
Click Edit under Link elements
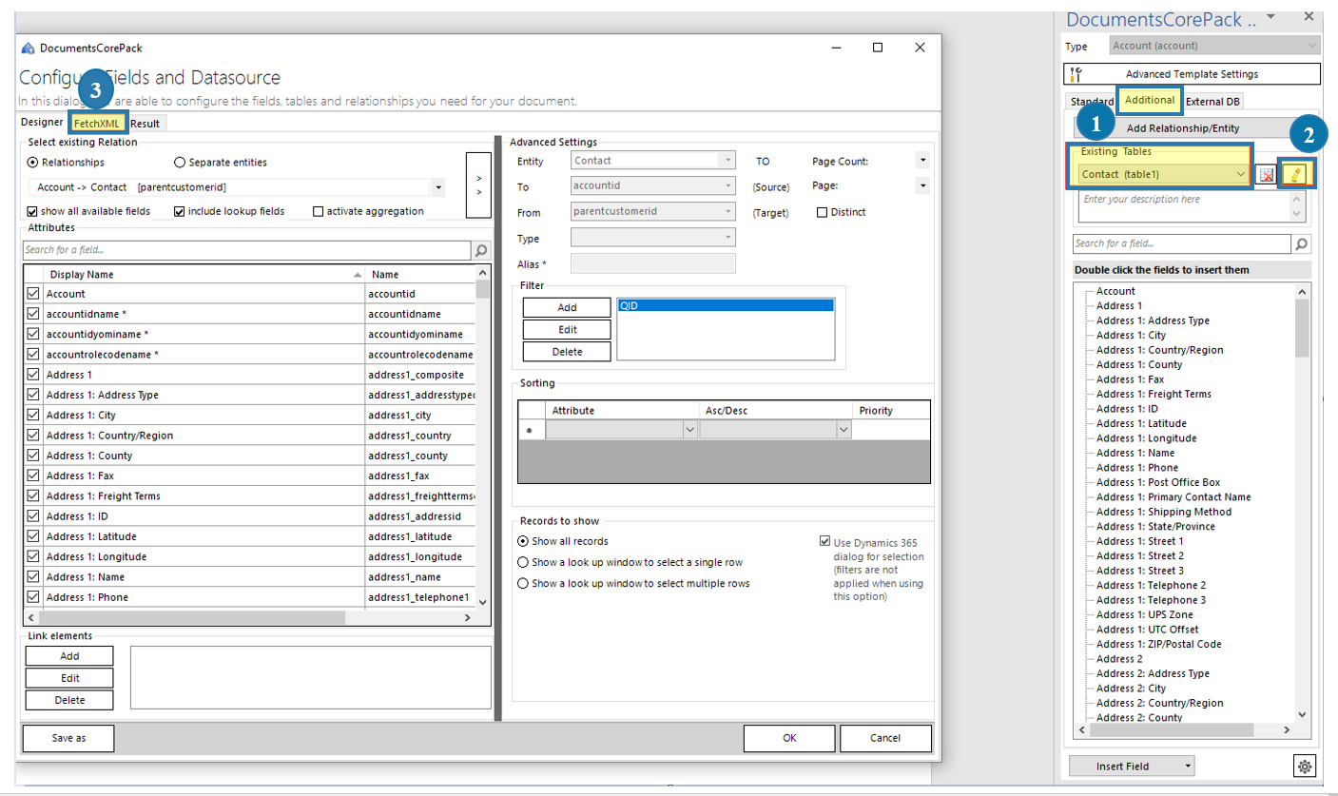pos(69,678)
